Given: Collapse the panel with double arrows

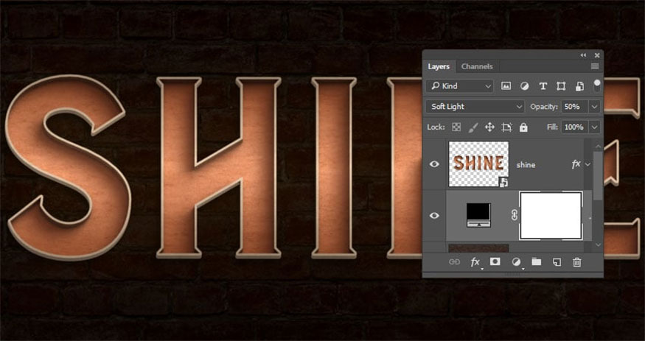Looking at the screenshot, I should pyautogui.click(x=583, y=55).
